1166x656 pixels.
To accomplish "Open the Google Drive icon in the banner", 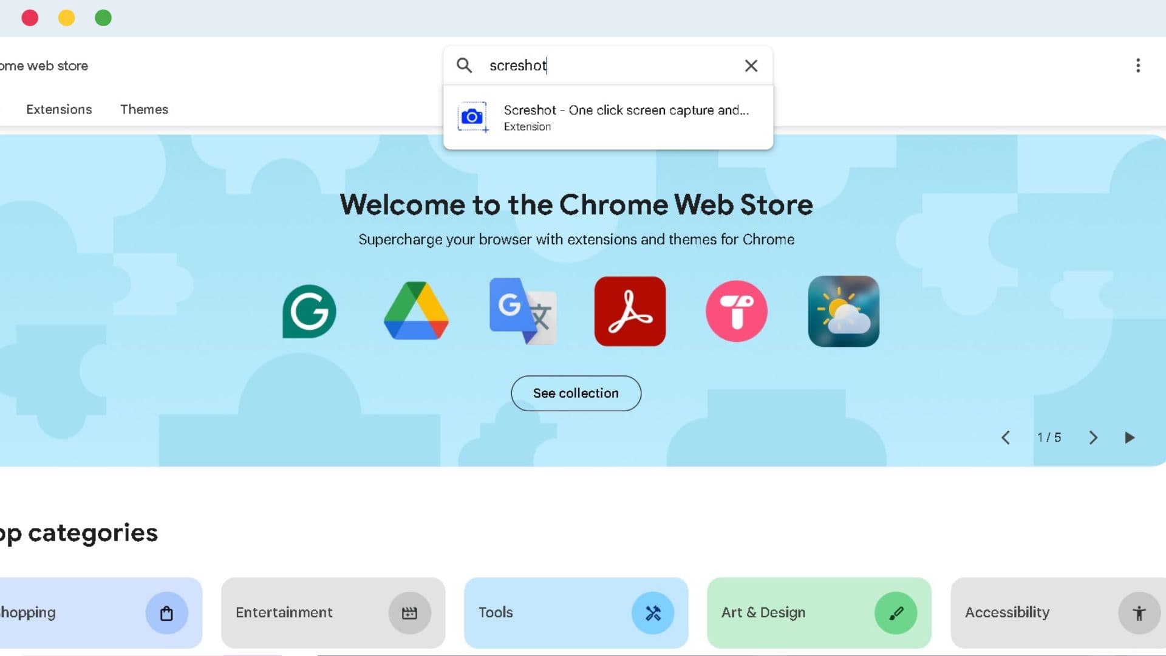I will [x=416, y=311].
